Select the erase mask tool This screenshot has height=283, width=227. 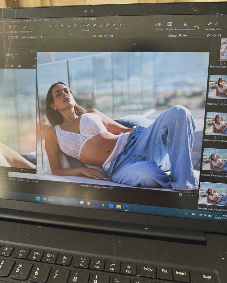coord(101,25)
